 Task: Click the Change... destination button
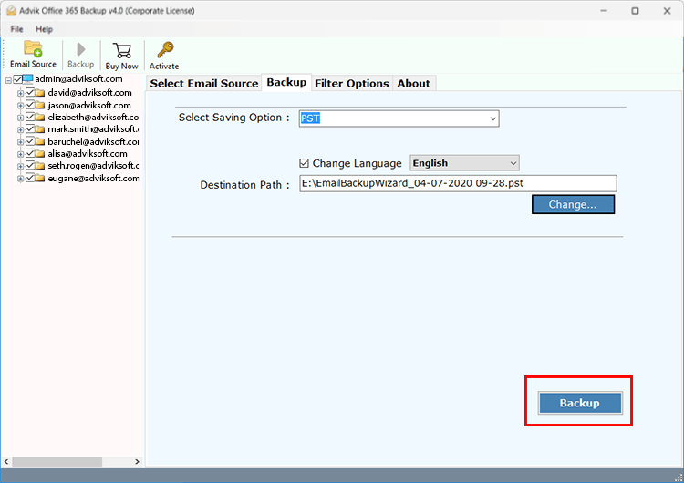tap(573, 204)
